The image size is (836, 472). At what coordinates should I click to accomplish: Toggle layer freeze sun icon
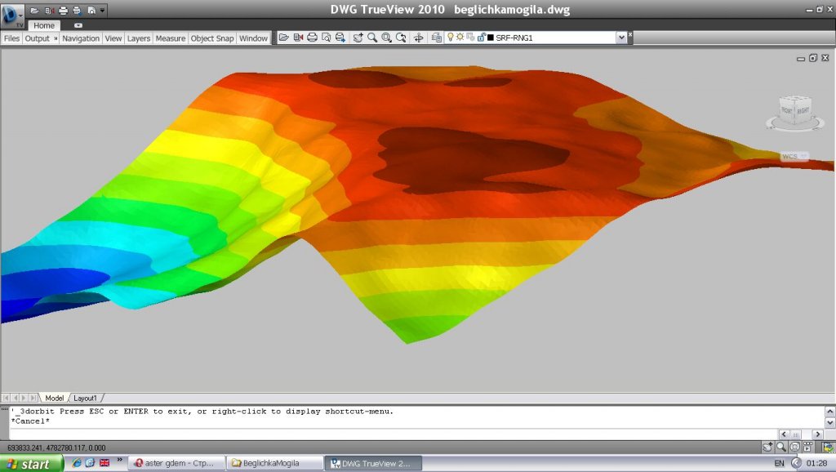click(460, 38)
